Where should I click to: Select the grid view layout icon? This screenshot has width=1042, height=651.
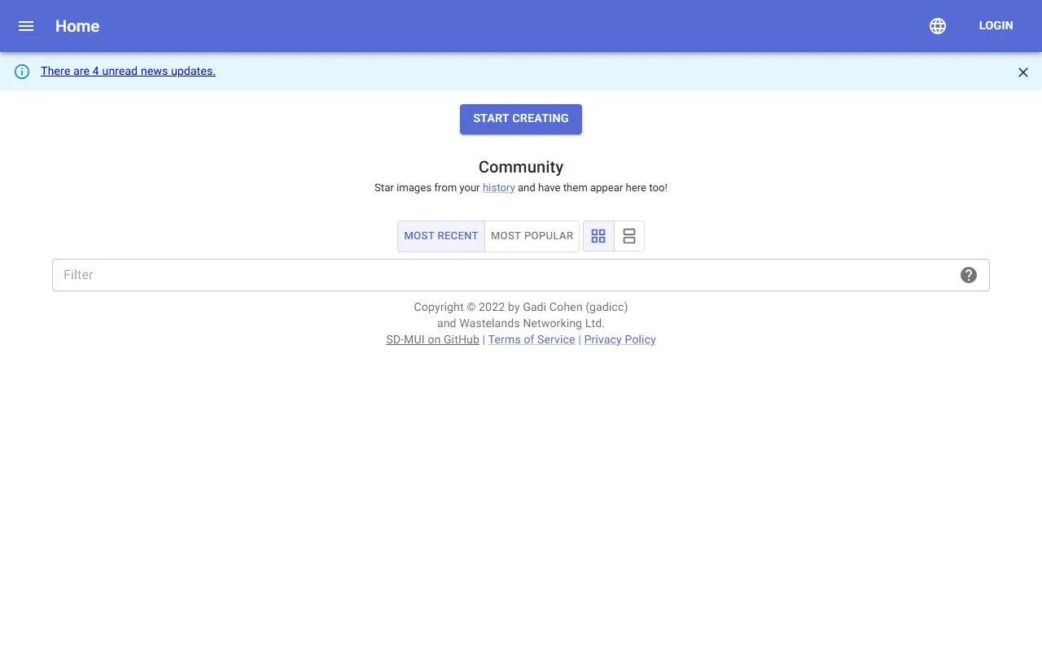click(x=598, y=236)
